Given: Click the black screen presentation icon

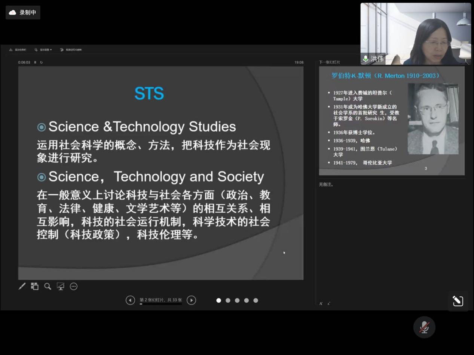Looking at the screenshot, I should 60,286.
